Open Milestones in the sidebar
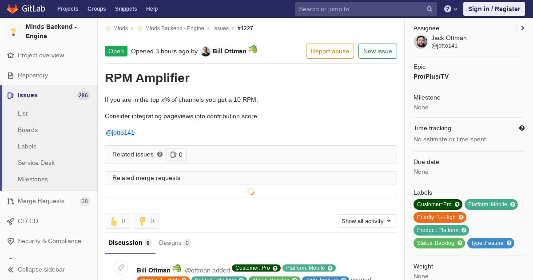The image size is (533, 280). click(x=33, y=179)
